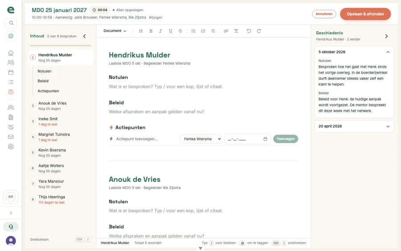401x251 pixels.
Task: Select Hendrikus Mulder in the Inhoud list
Action: [x=60, y=58]
